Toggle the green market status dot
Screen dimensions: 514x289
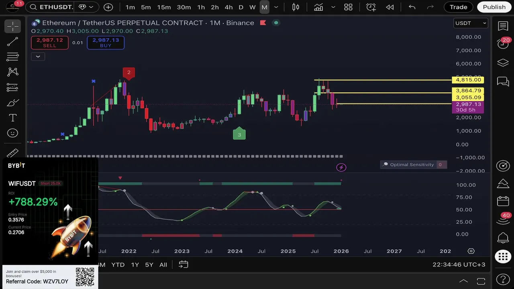[x=276, y=23]
